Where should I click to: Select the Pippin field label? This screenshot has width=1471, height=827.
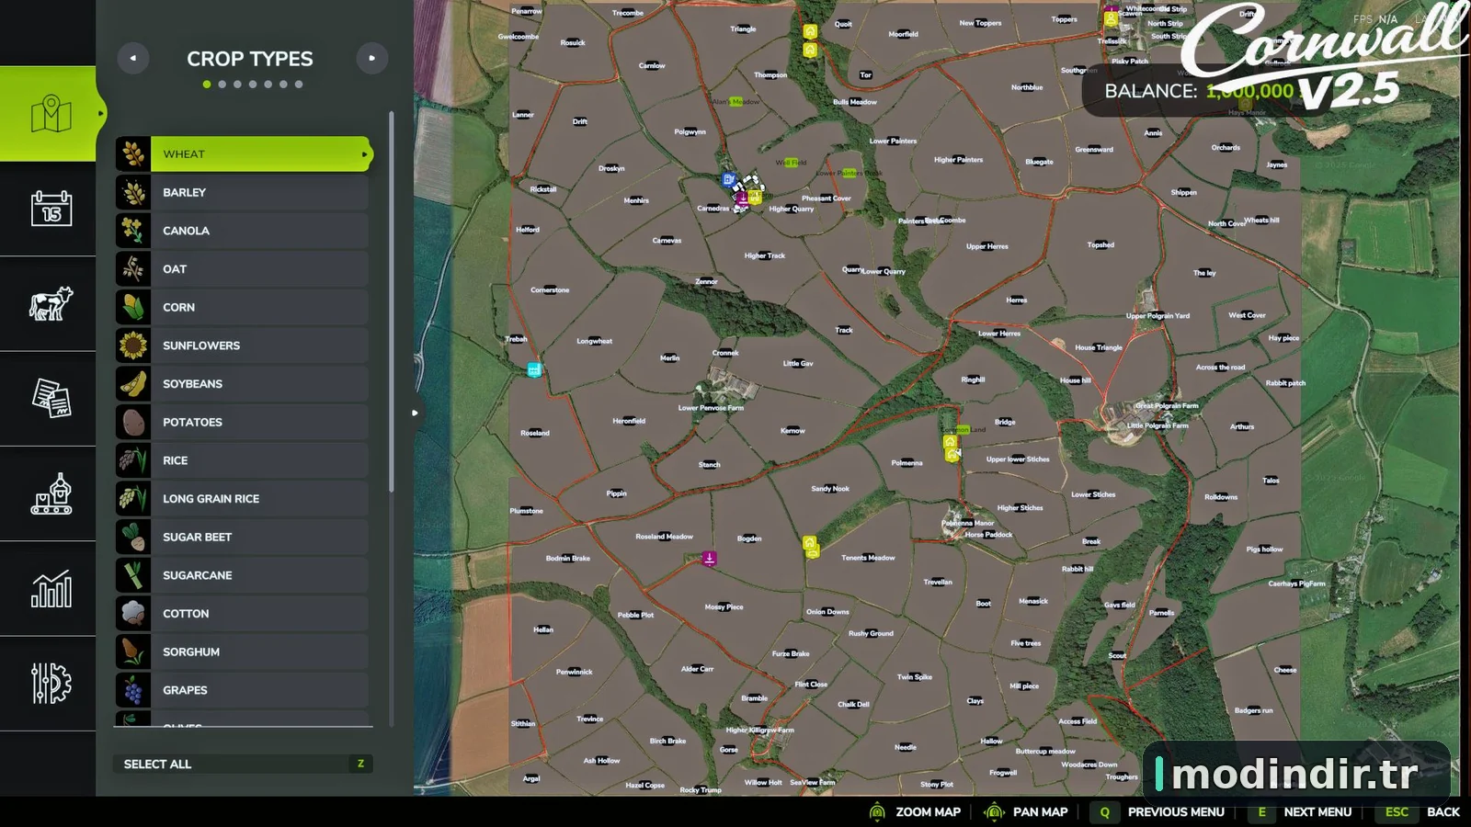(616, 493)
